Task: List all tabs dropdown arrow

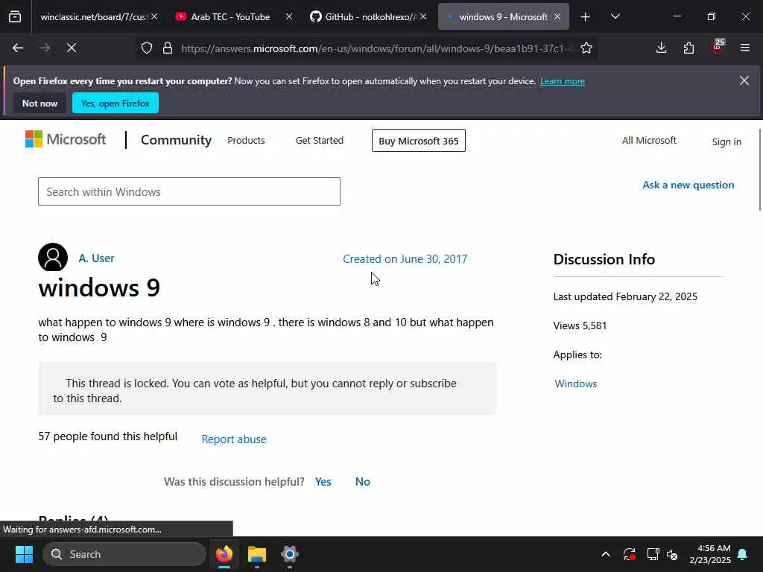Action: (x=615, y=17)
